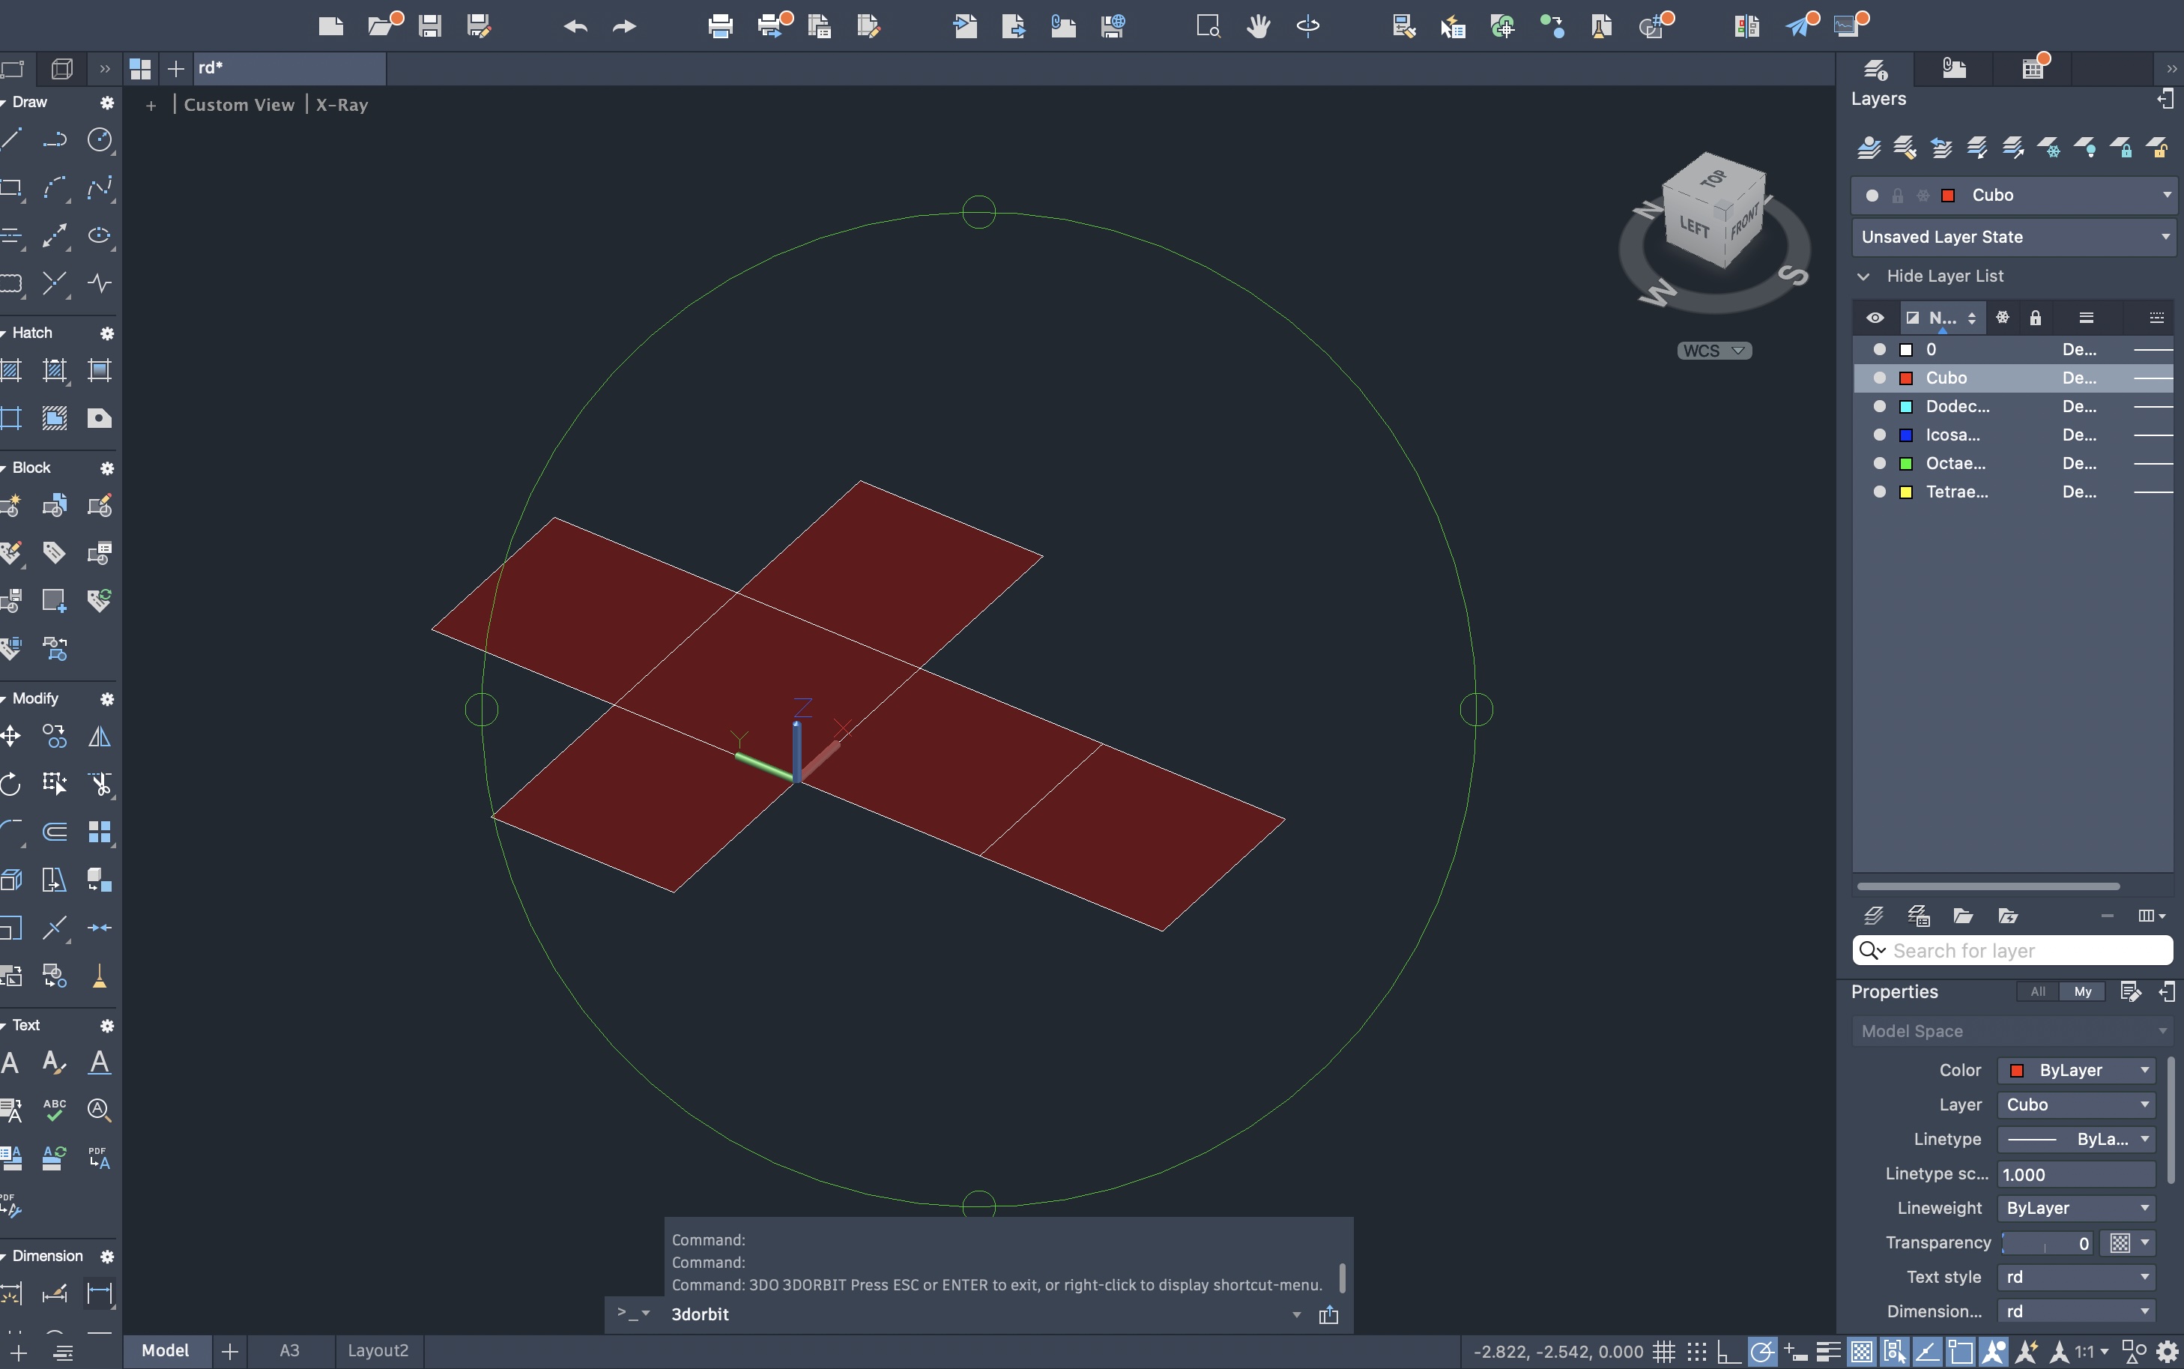Screen dimensions: 2184x1369
Task: Switch to the A3 layout tab
Action: [x=290, y=1350]
